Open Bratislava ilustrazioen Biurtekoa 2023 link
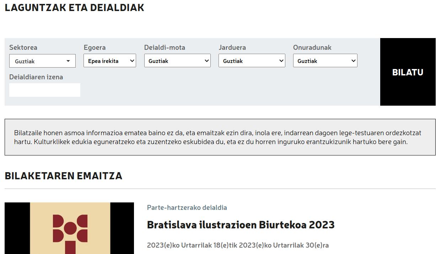Image resolution: width=436 pixels, height=254 pixels. pos(241,225)
